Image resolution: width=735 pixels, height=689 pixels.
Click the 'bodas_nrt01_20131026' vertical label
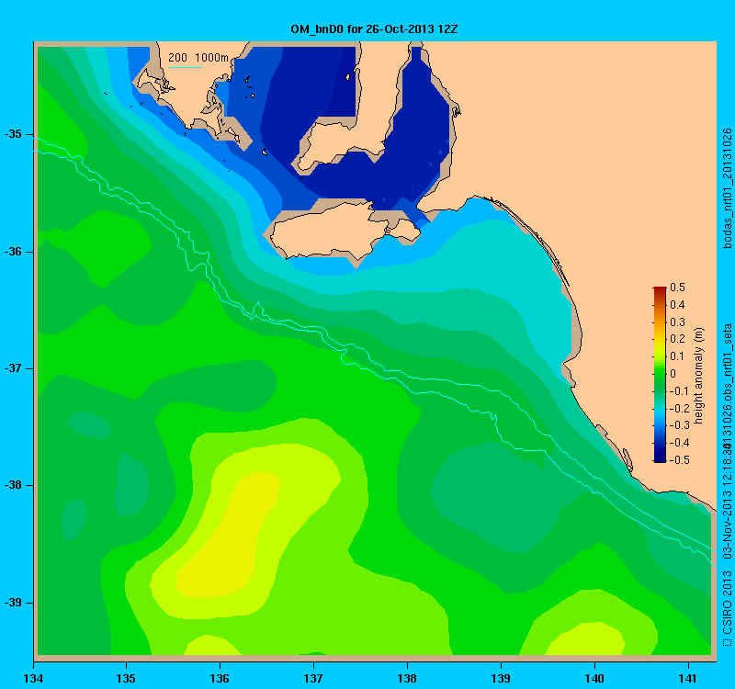pyautogui.click(x=727, y=188)
